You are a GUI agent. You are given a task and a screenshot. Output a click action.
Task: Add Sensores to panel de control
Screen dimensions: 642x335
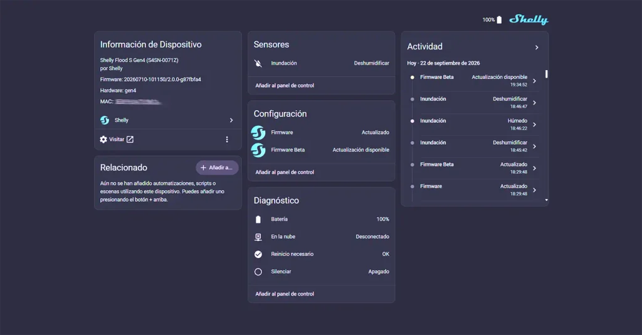(x=285, y=86)
